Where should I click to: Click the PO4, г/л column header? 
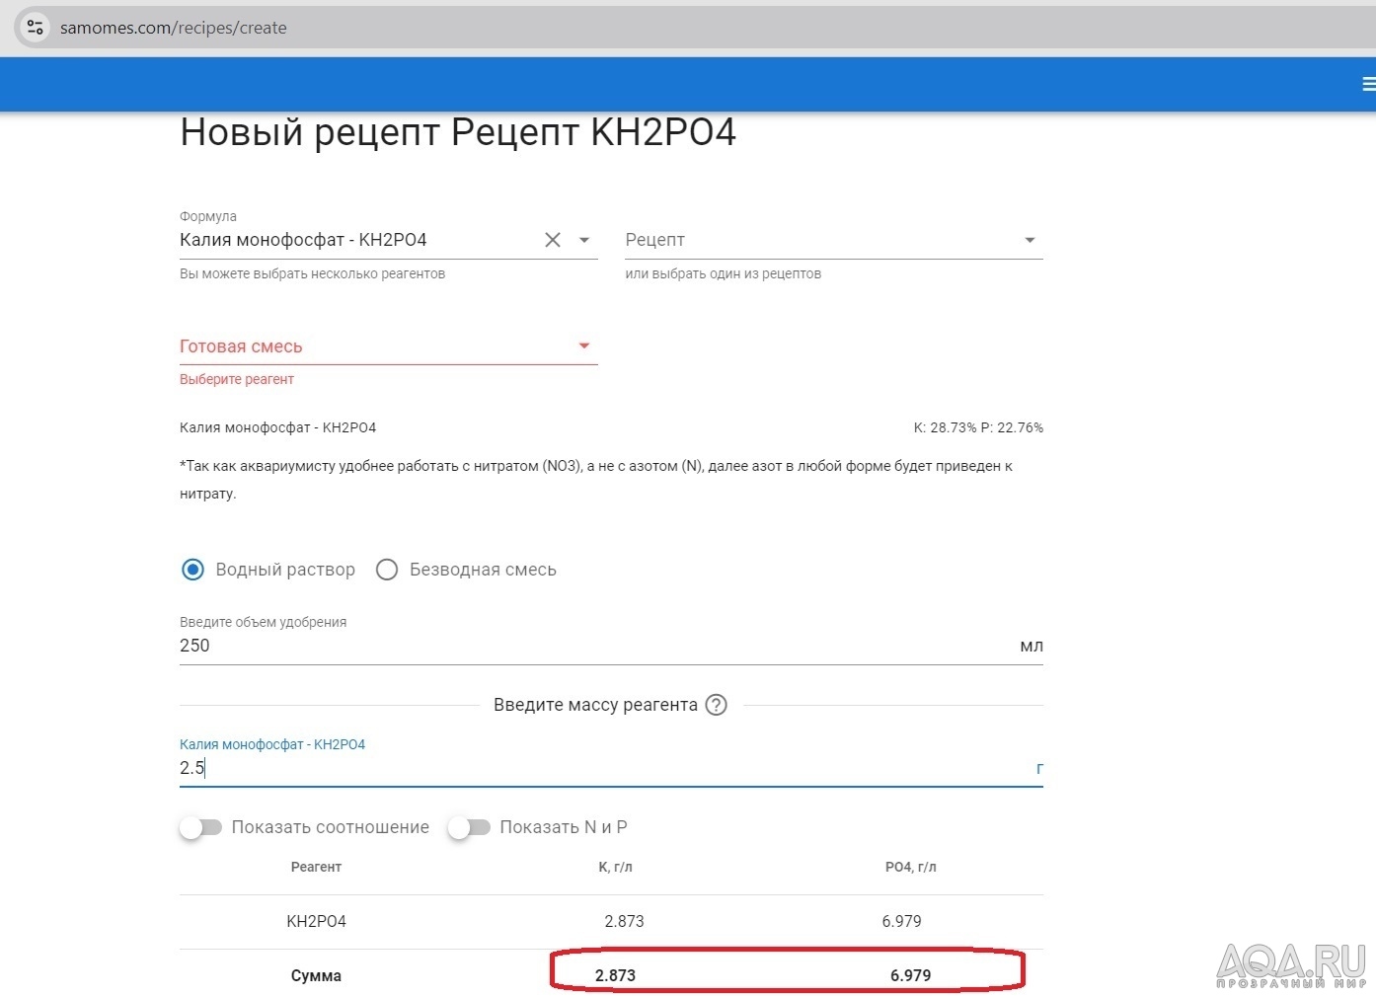point(910,867)
